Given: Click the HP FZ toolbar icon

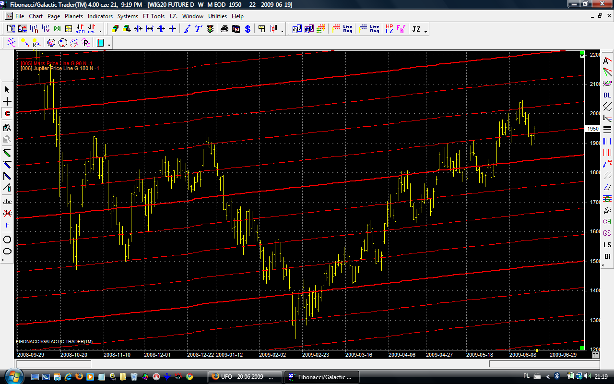Looking at the screenshot, I should 389,29.
